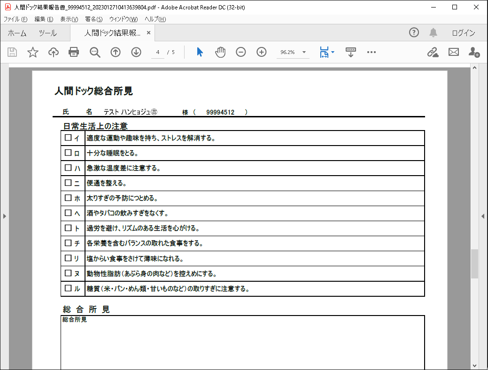488x370 pixels.
Task: Open the find text magnifier tool
Action: coord(95,52)
